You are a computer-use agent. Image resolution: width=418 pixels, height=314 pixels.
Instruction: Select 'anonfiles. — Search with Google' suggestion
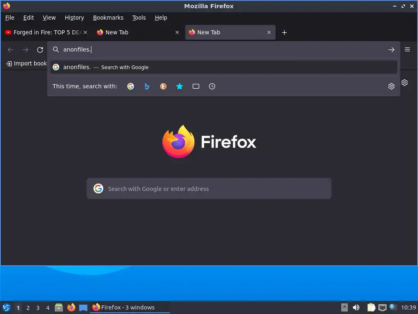click(x=223, y=67)
